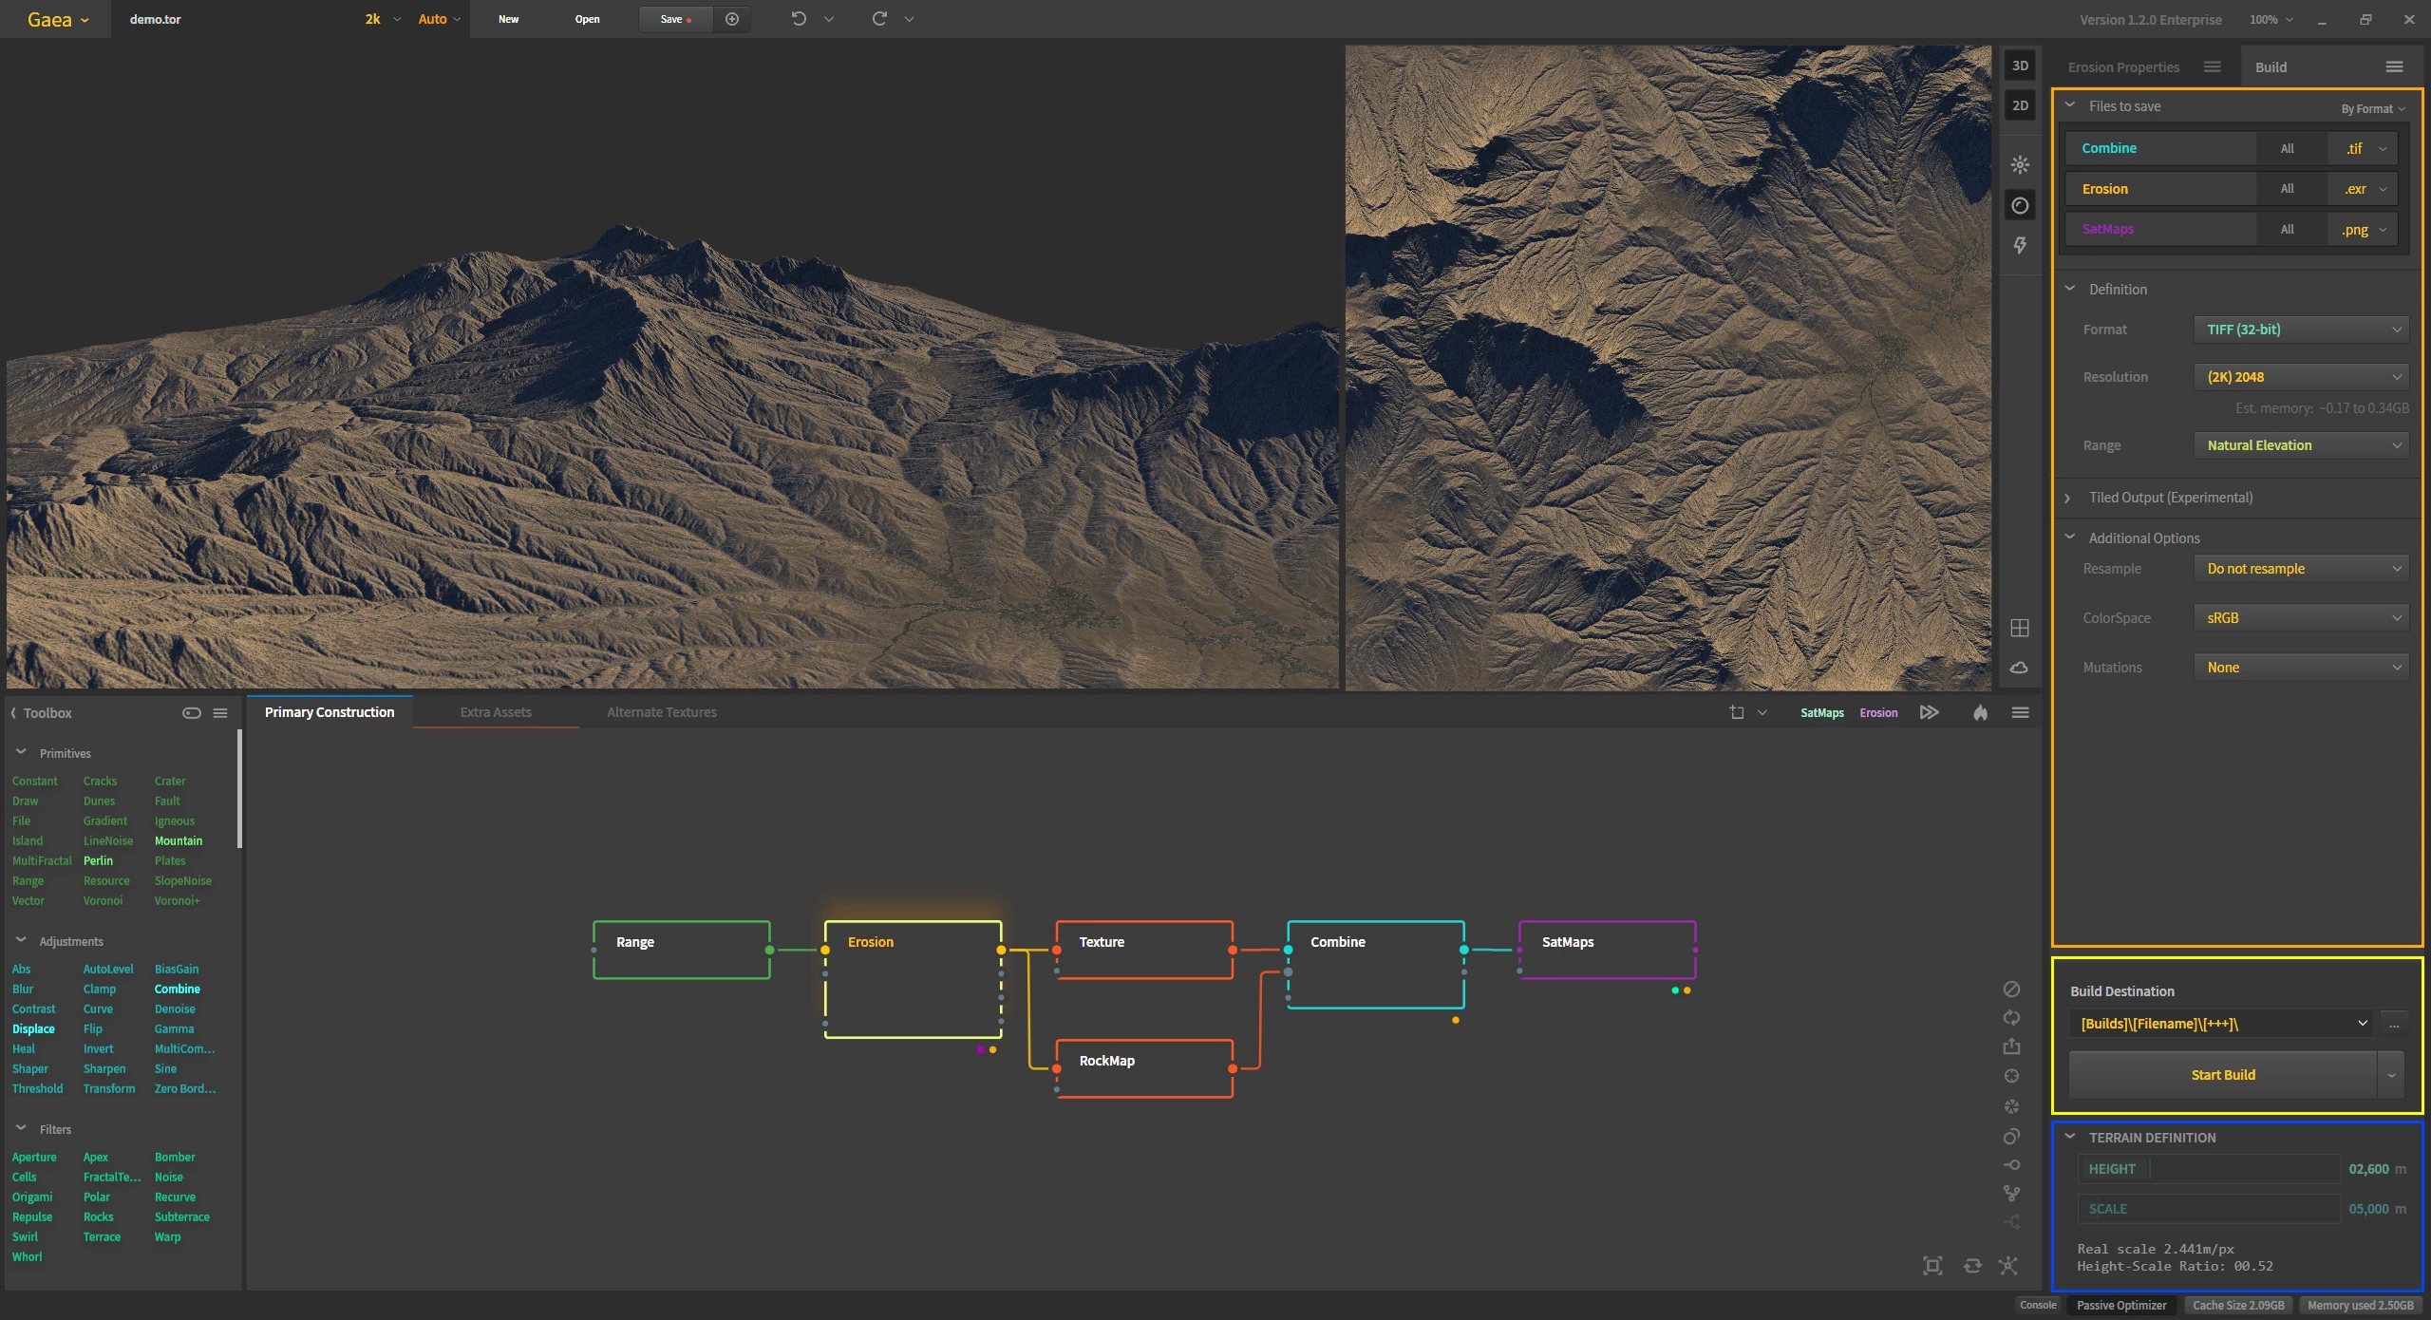Switch to the Alternate Textures tab
The image size is (2431, 1320).
[x=658, y=710]
